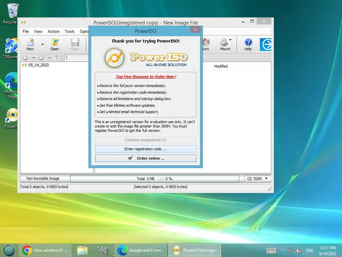Switch to Edge Google and 6 more taskbar item
The image size is (342, 257).
(x=141, y=250)
